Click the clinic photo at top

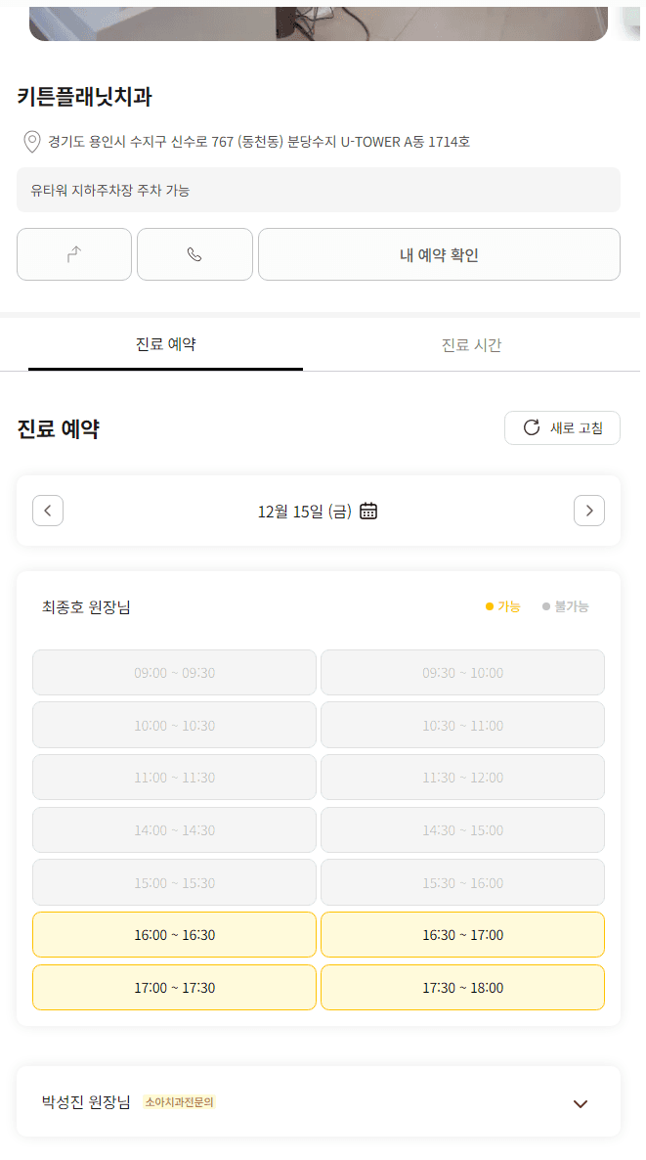(319, 22)
